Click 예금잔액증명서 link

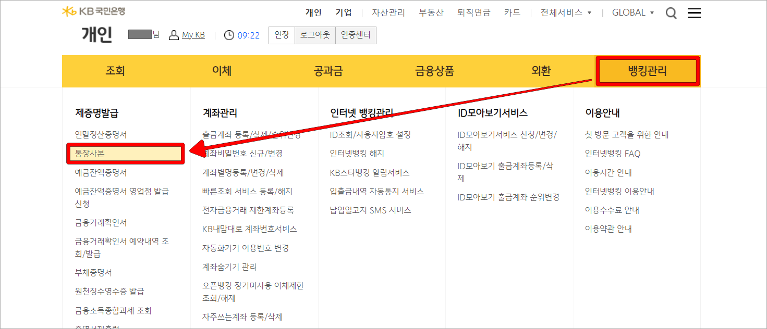tap(101, 172)
